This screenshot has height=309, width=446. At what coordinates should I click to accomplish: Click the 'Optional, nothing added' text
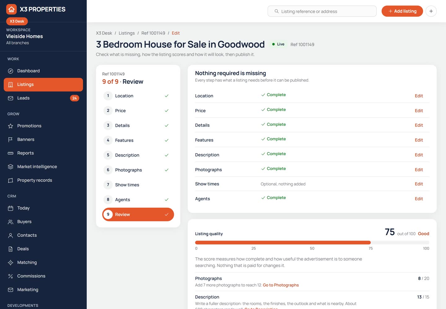[x=283, y=184]
